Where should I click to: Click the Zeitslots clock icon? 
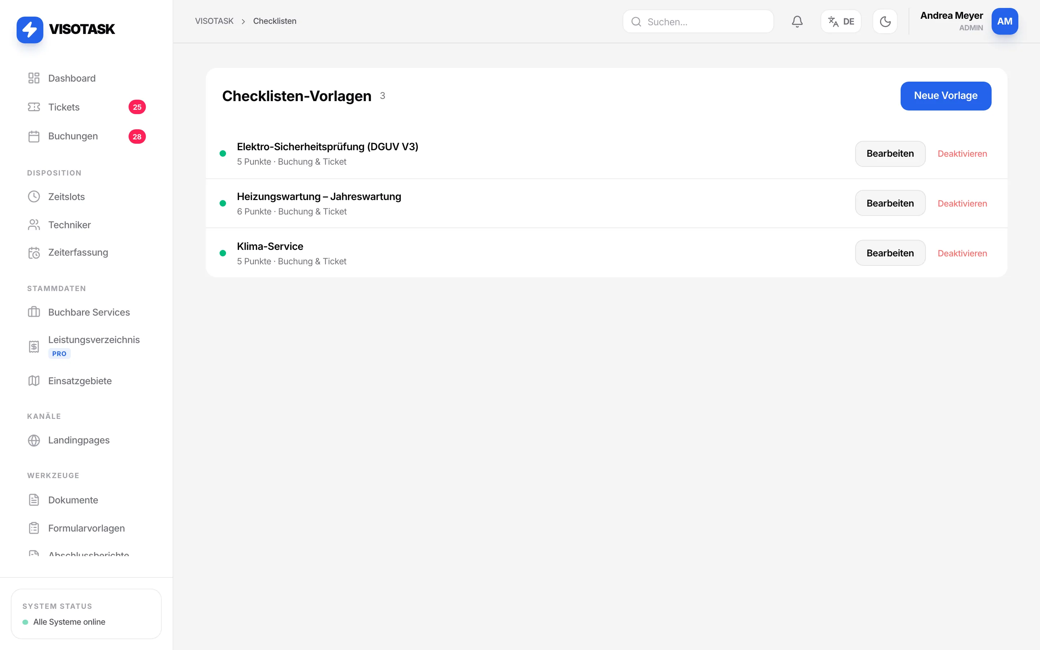(34, 196)
